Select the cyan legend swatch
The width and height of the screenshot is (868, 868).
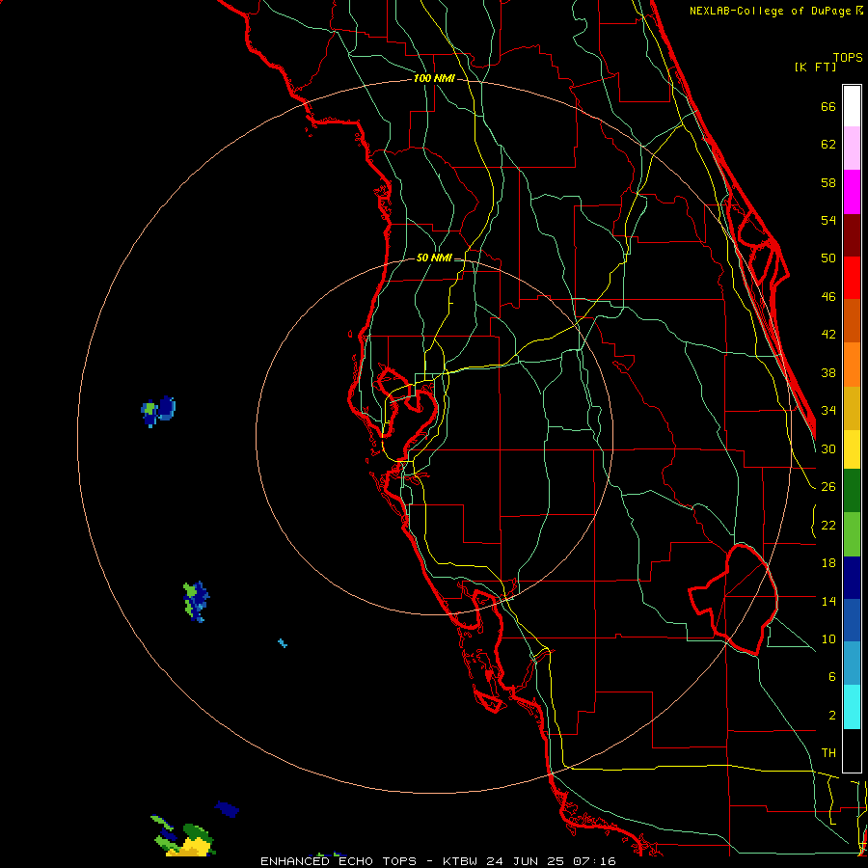point(852,707)
